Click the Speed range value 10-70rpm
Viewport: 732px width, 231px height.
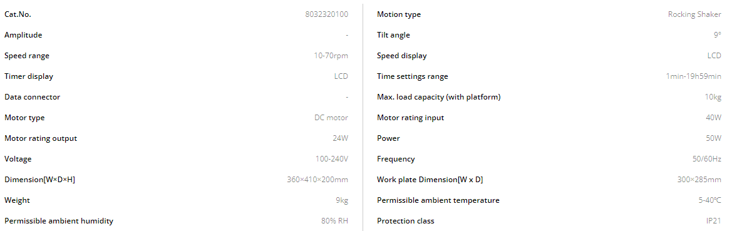click(x=331, y=56)
